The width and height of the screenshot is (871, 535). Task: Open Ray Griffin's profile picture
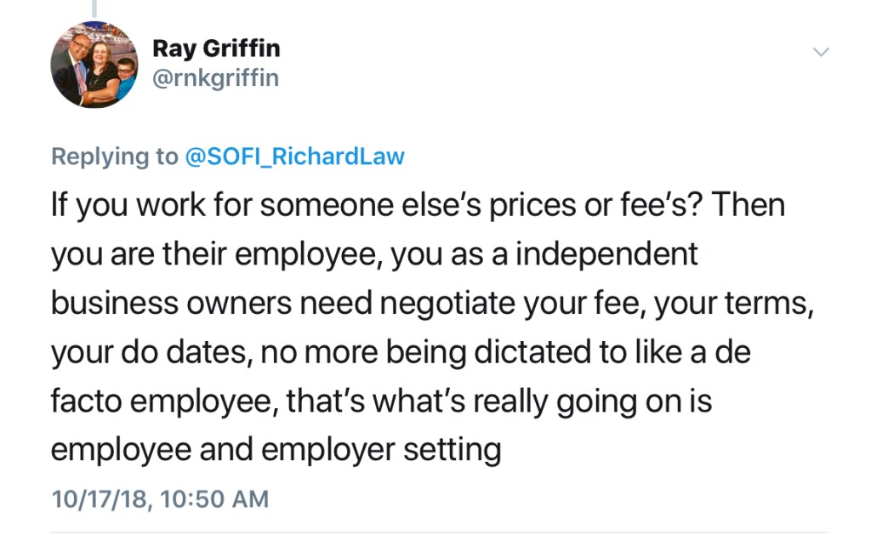click(94, 65)
